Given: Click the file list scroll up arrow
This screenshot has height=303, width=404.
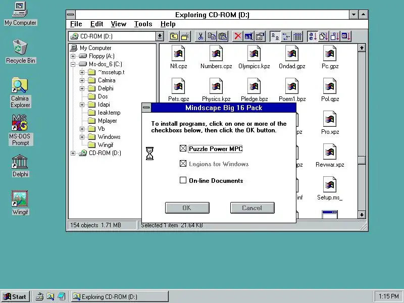Looking at the screenshot, I should (362, 48).
